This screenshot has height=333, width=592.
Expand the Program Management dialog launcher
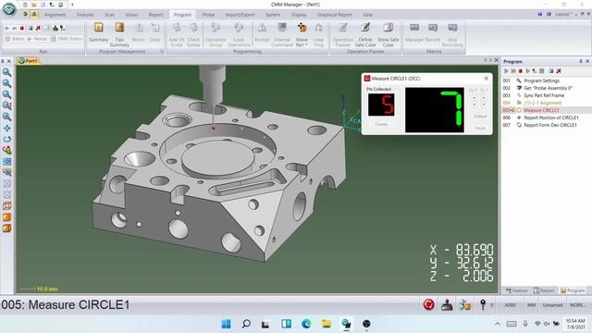(x=162, y=52)
